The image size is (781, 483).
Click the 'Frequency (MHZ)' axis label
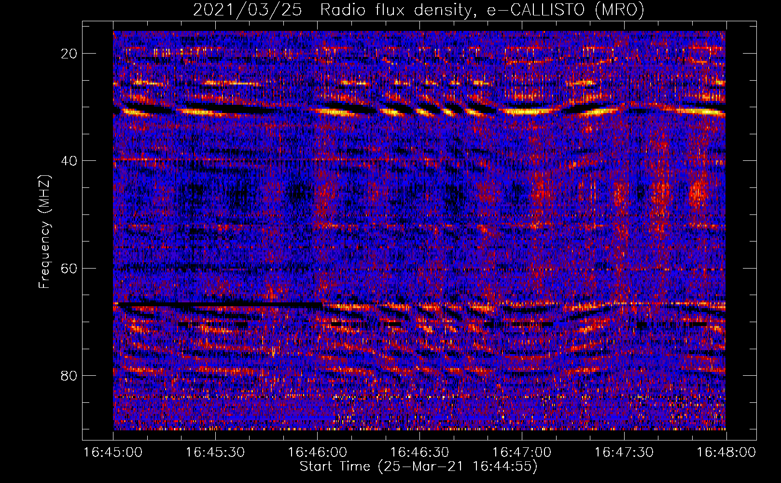pyautogui.click(x=44, y=232)
